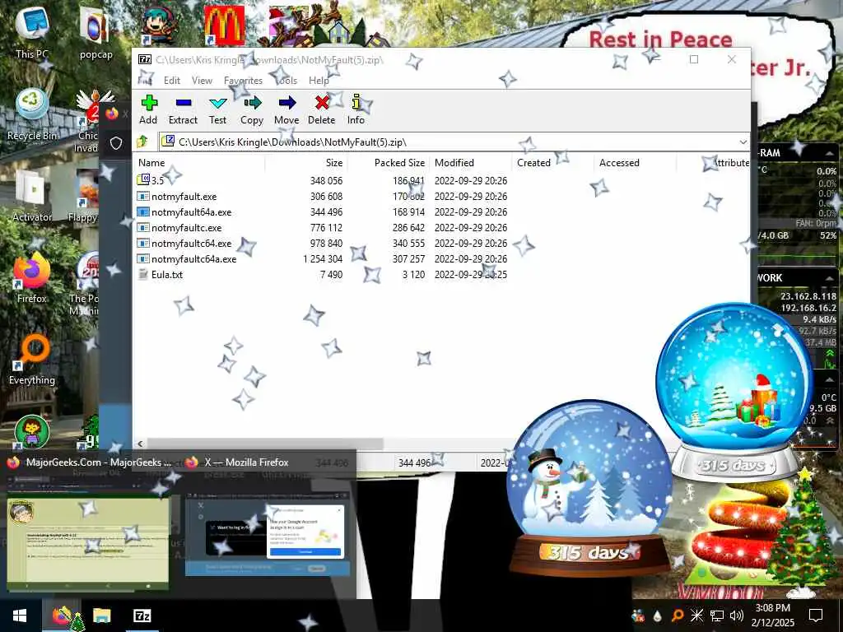Viewport: 843px width, 632px height.
Task: Open This PC desktop icon
Action: (32, 32)
